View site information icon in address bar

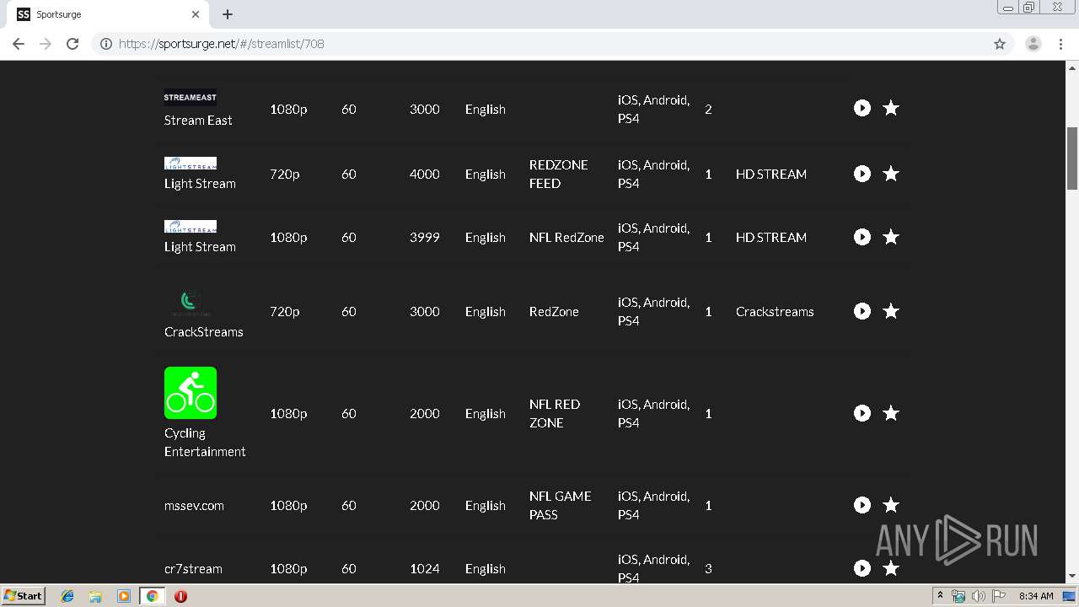pyautogui.click(x=106, y=44)
